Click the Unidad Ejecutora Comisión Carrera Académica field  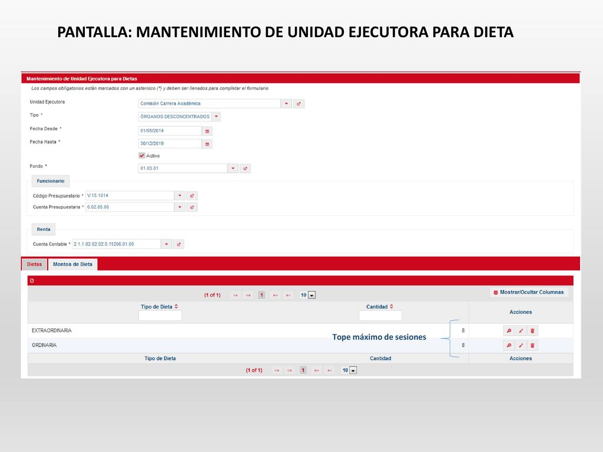tap(210, 104)
